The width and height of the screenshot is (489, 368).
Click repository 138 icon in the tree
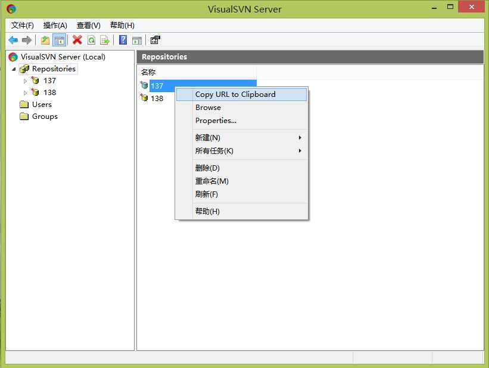tap(35, 92)
